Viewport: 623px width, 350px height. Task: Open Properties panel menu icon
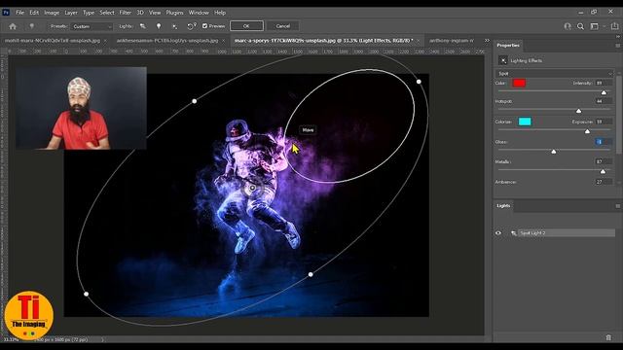point(617,46)
